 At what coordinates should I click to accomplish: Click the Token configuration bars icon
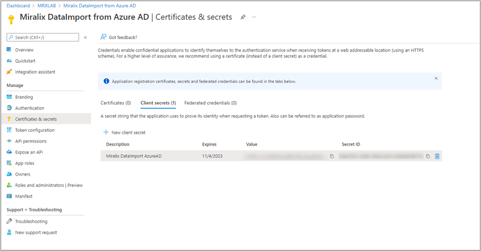[9, 130]
